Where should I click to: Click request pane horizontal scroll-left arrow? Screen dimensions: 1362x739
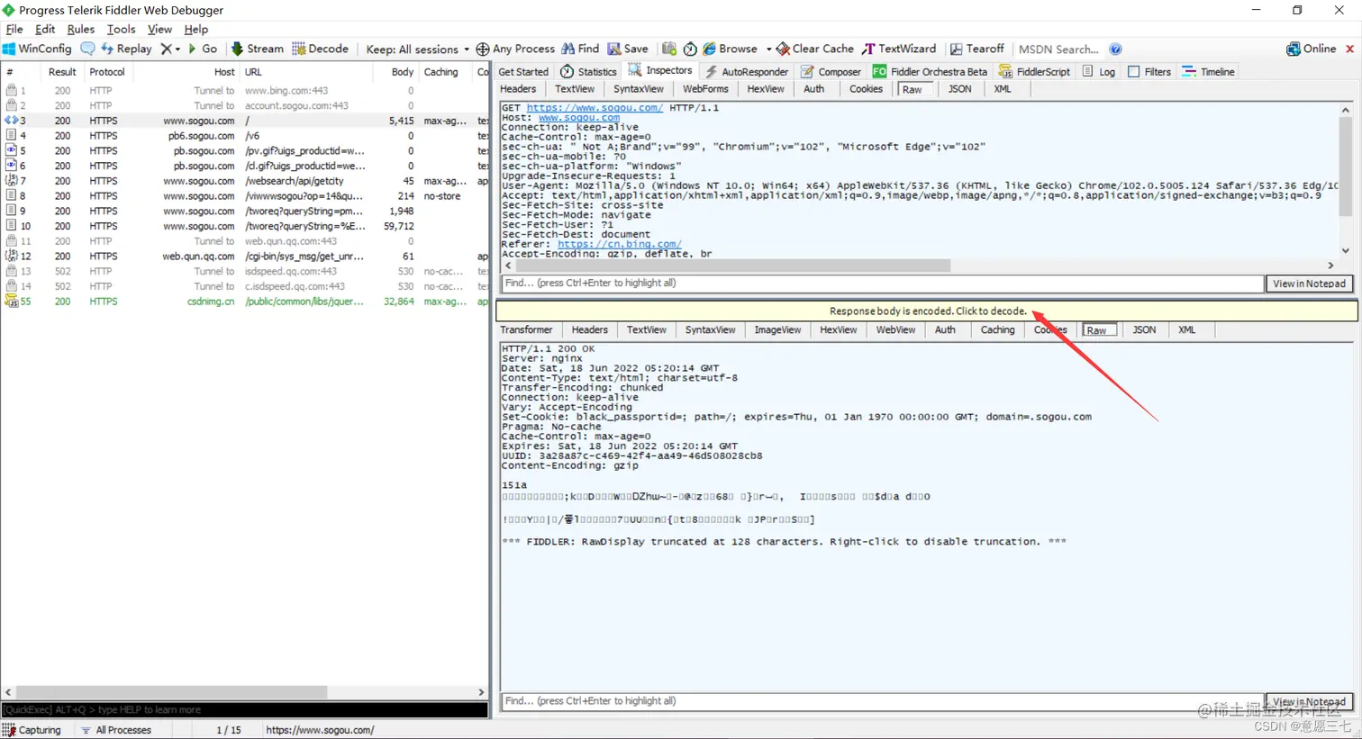[508, 266]
